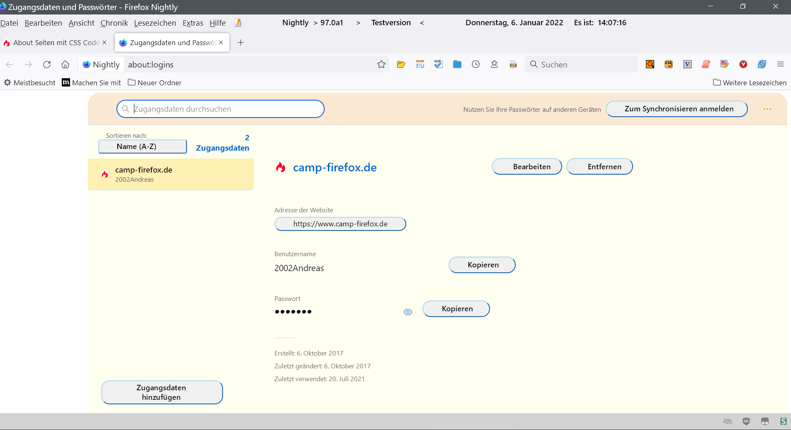The width and height of the screenshot is (791, 430).
Task: Click the red Vivaldi-style V toolbar icon
Action: pos(743,64)
